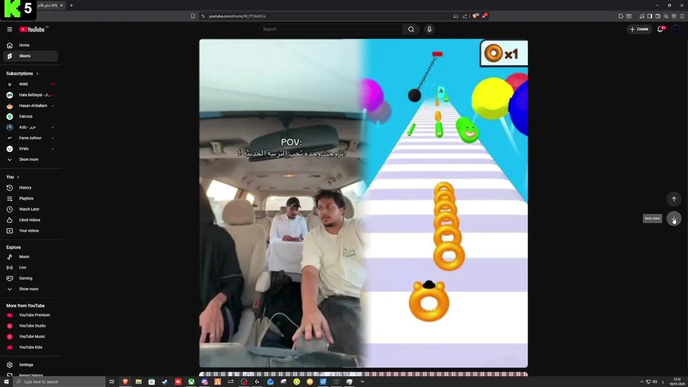Expand the Subscriptions section heading
Image resolution: width=688 pixels, height=387 pixels.
pyautogui.click(x=23, y=73)
